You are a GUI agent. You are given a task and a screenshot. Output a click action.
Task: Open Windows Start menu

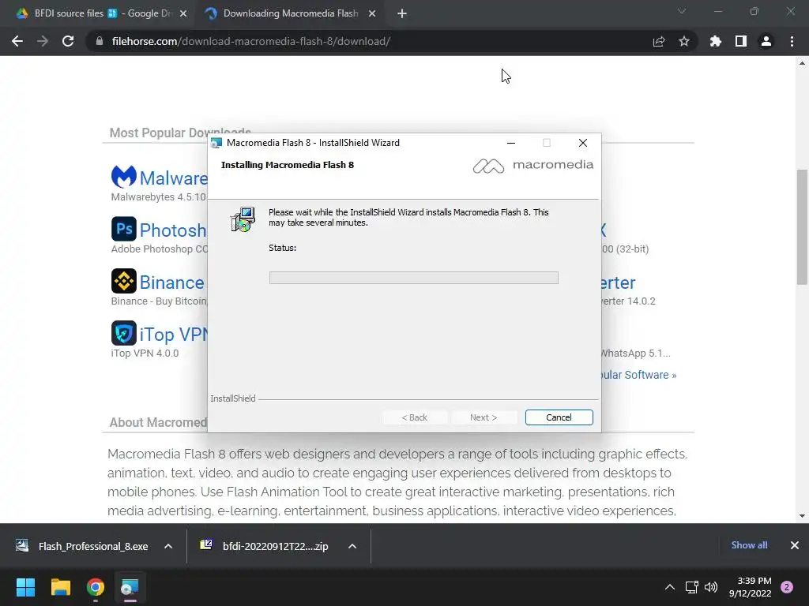[25, 587]
